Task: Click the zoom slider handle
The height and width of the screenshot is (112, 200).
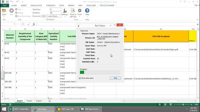Action: (183, 105)
